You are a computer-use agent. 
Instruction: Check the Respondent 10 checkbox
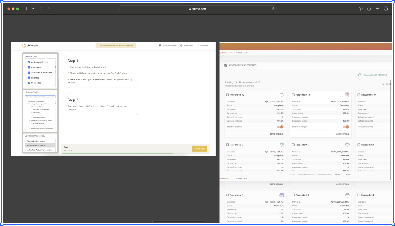(359, 95)
